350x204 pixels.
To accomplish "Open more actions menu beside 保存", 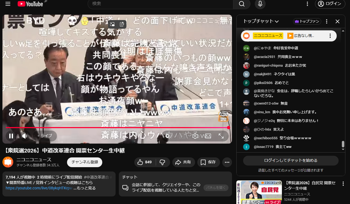I will pos(227,162).
